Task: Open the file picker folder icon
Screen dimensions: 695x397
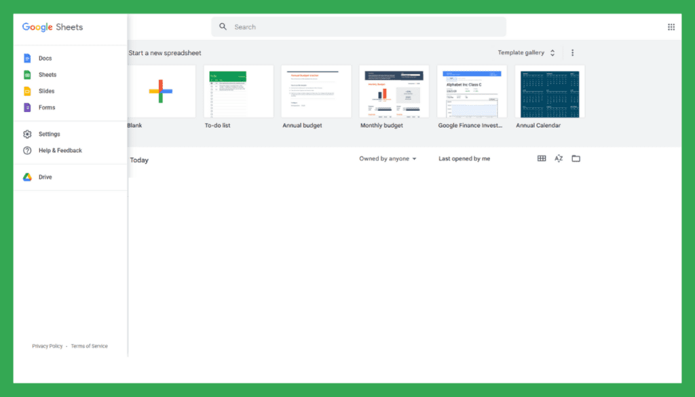Action: click(576, 158)
